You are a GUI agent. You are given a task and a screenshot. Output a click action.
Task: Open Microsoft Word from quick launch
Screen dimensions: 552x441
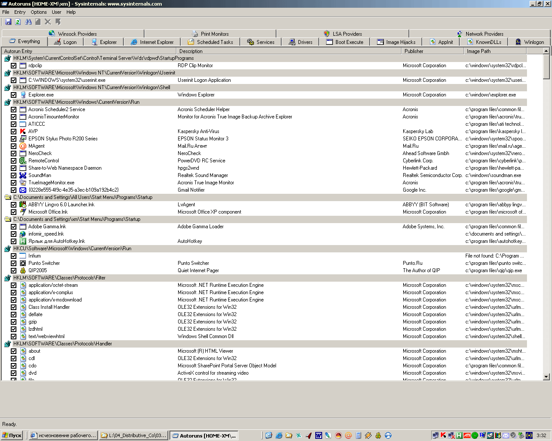319,435
